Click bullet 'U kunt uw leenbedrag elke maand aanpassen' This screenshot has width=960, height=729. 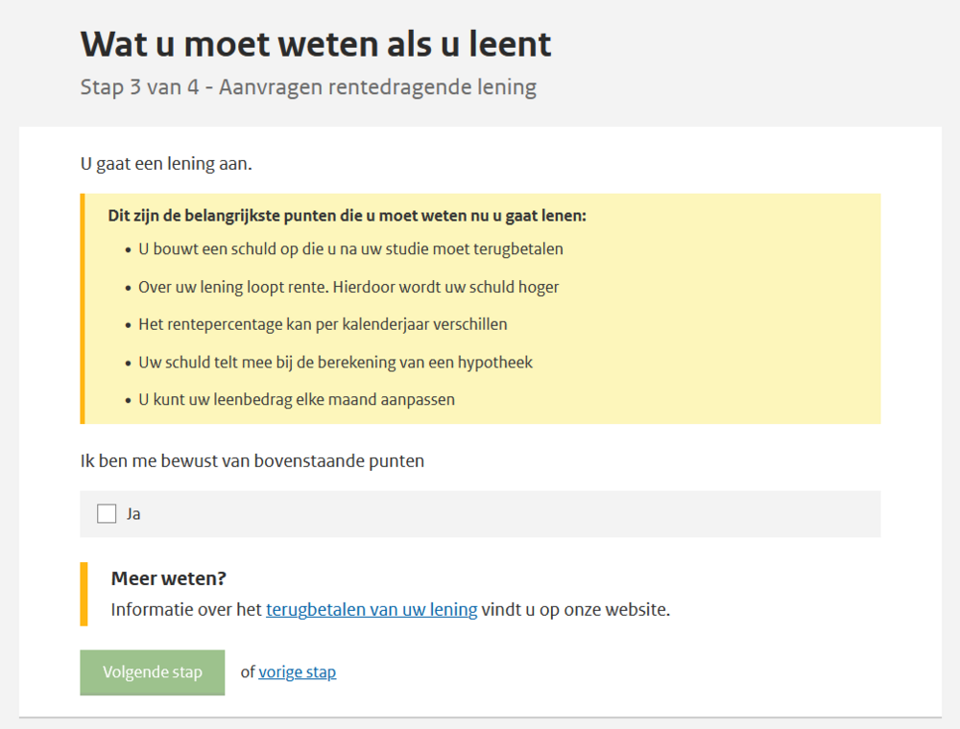[297, 400]
